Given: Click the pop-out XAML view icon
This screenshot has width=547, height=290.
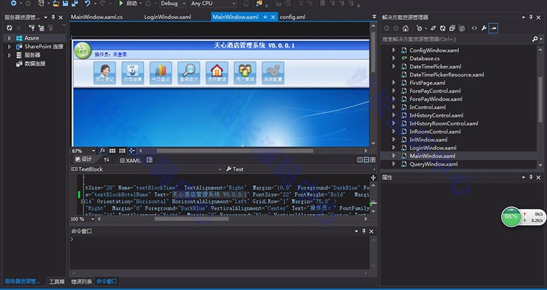Looking at the screenshot, I should (x=150, y=160).
